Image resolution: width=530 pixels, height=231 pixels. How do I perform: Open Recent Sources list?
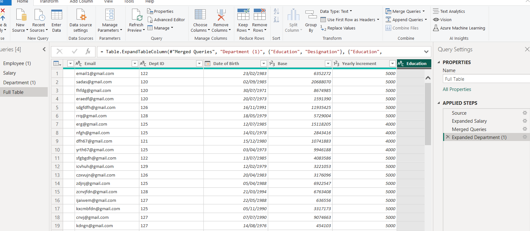pos(39,21)
